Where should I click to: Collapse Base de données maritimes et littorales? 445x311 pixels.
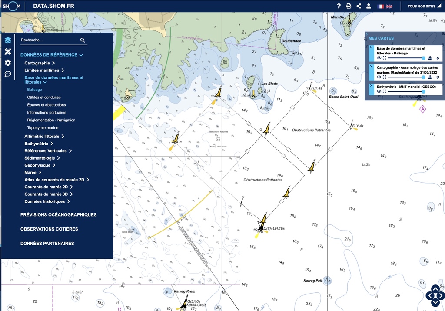54,80
